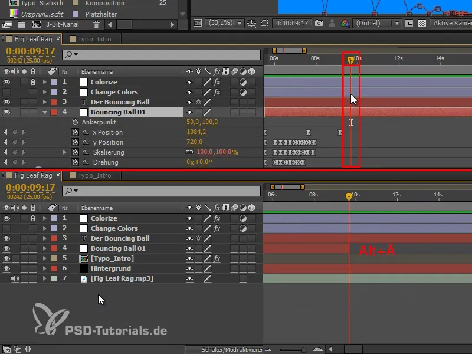472x354 pixels.
Task: Click the new composition icon in project panel
Action: pyautogui.click(x=37, y=24)
